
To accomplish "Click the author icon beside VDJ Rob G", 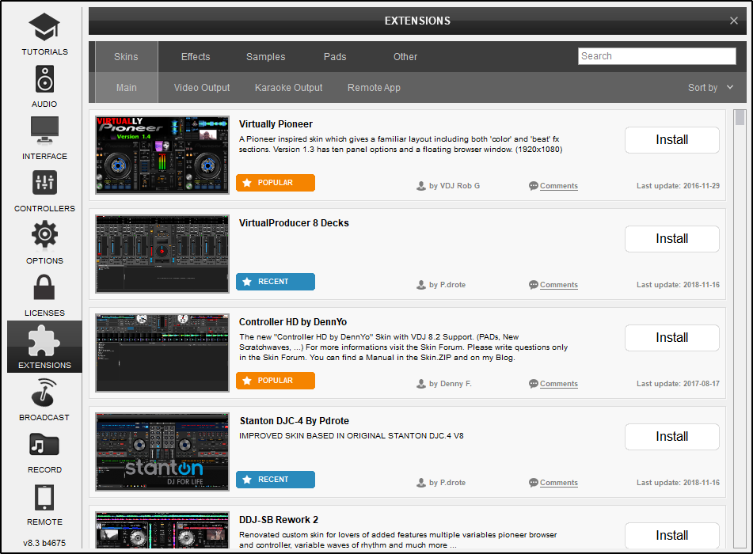I will [x=421, y=186].
